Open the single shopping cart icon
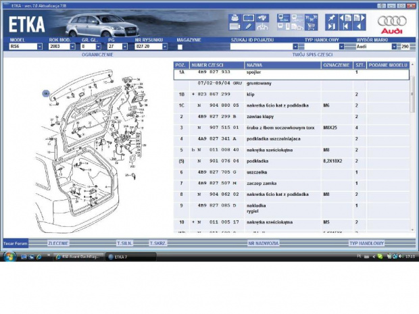 point(311,26)
